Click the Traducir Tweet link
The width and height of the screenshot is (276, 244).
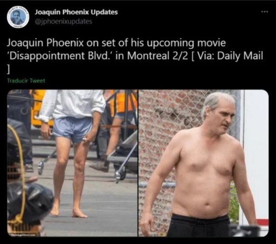[x=26, y=81]
